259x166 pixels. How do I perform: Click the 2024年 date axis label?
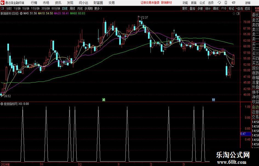pos(5,164)
